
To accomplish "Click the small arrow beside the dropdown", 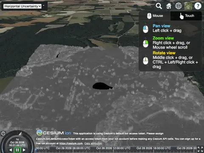I will tap(43, 6).
